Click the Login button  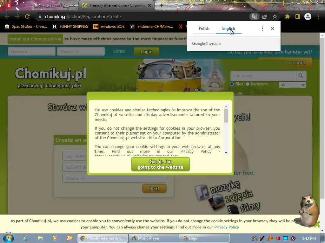pos(147,52)
